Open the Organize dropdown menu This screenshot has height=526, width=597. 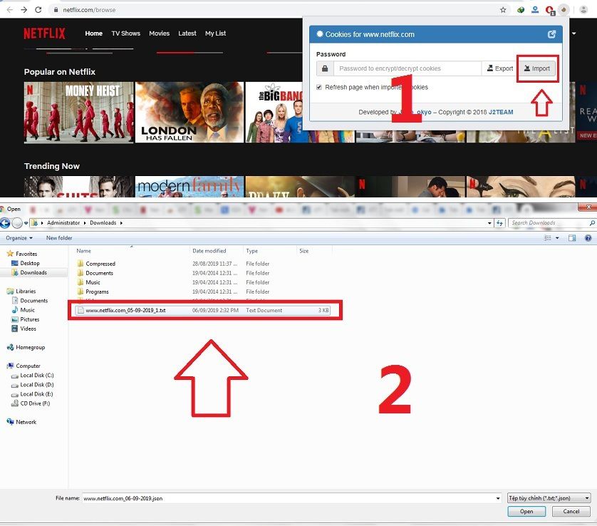coord(19,238)
